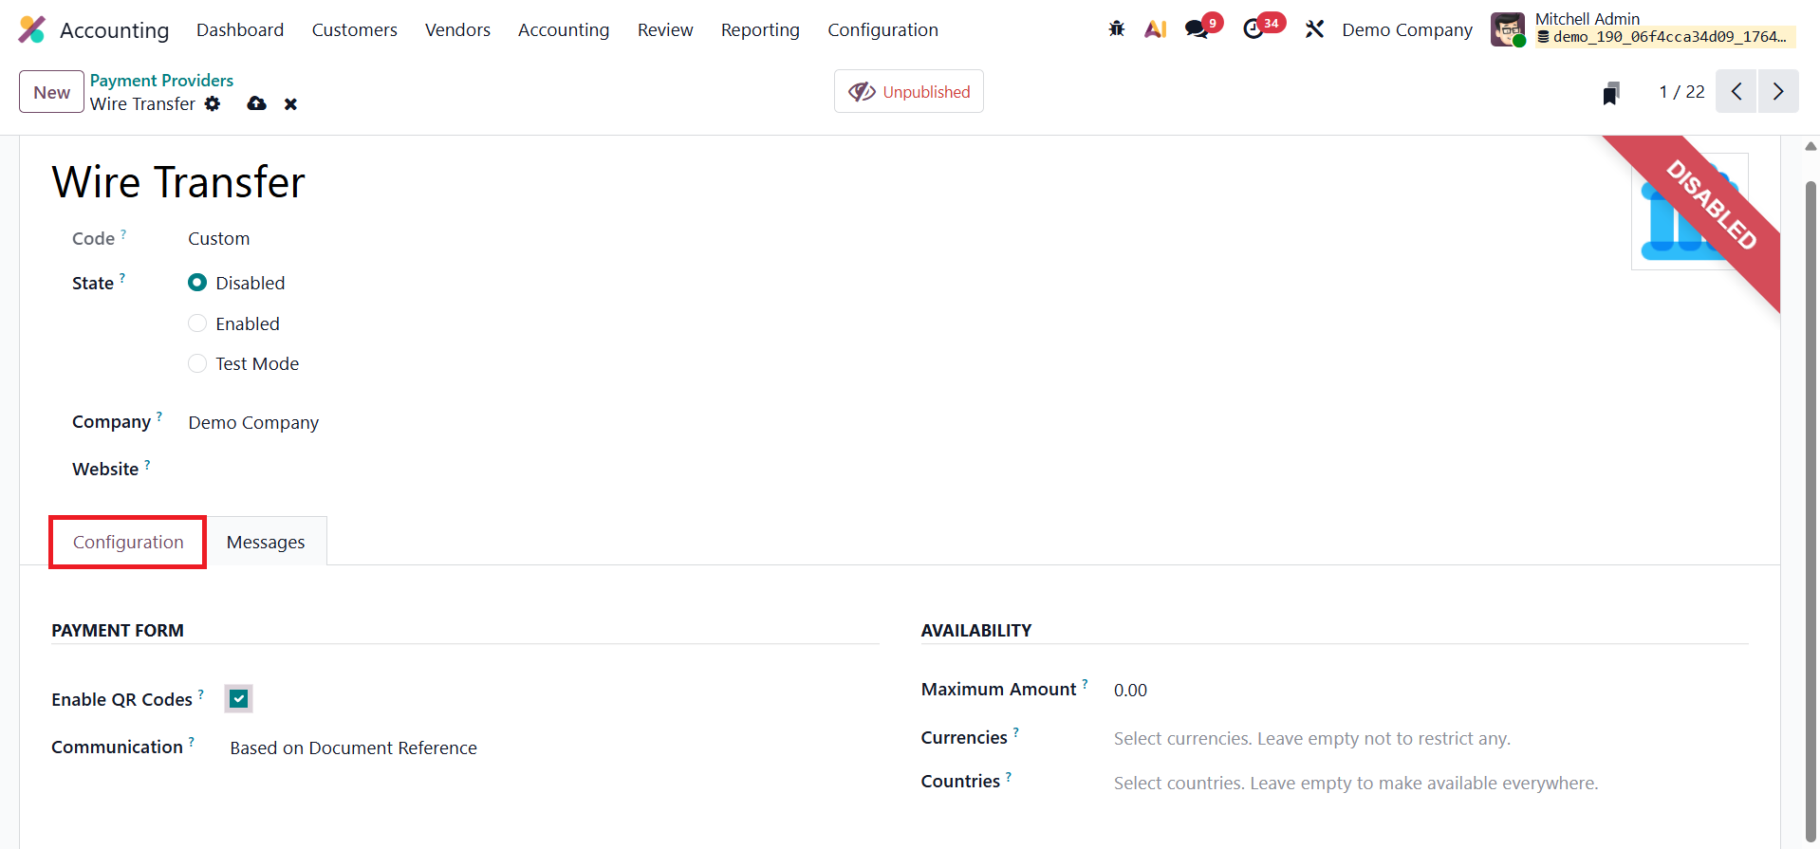Open the Countries selection field
This screenshot has height=849, width=1820.
(x=1430, y=783)
